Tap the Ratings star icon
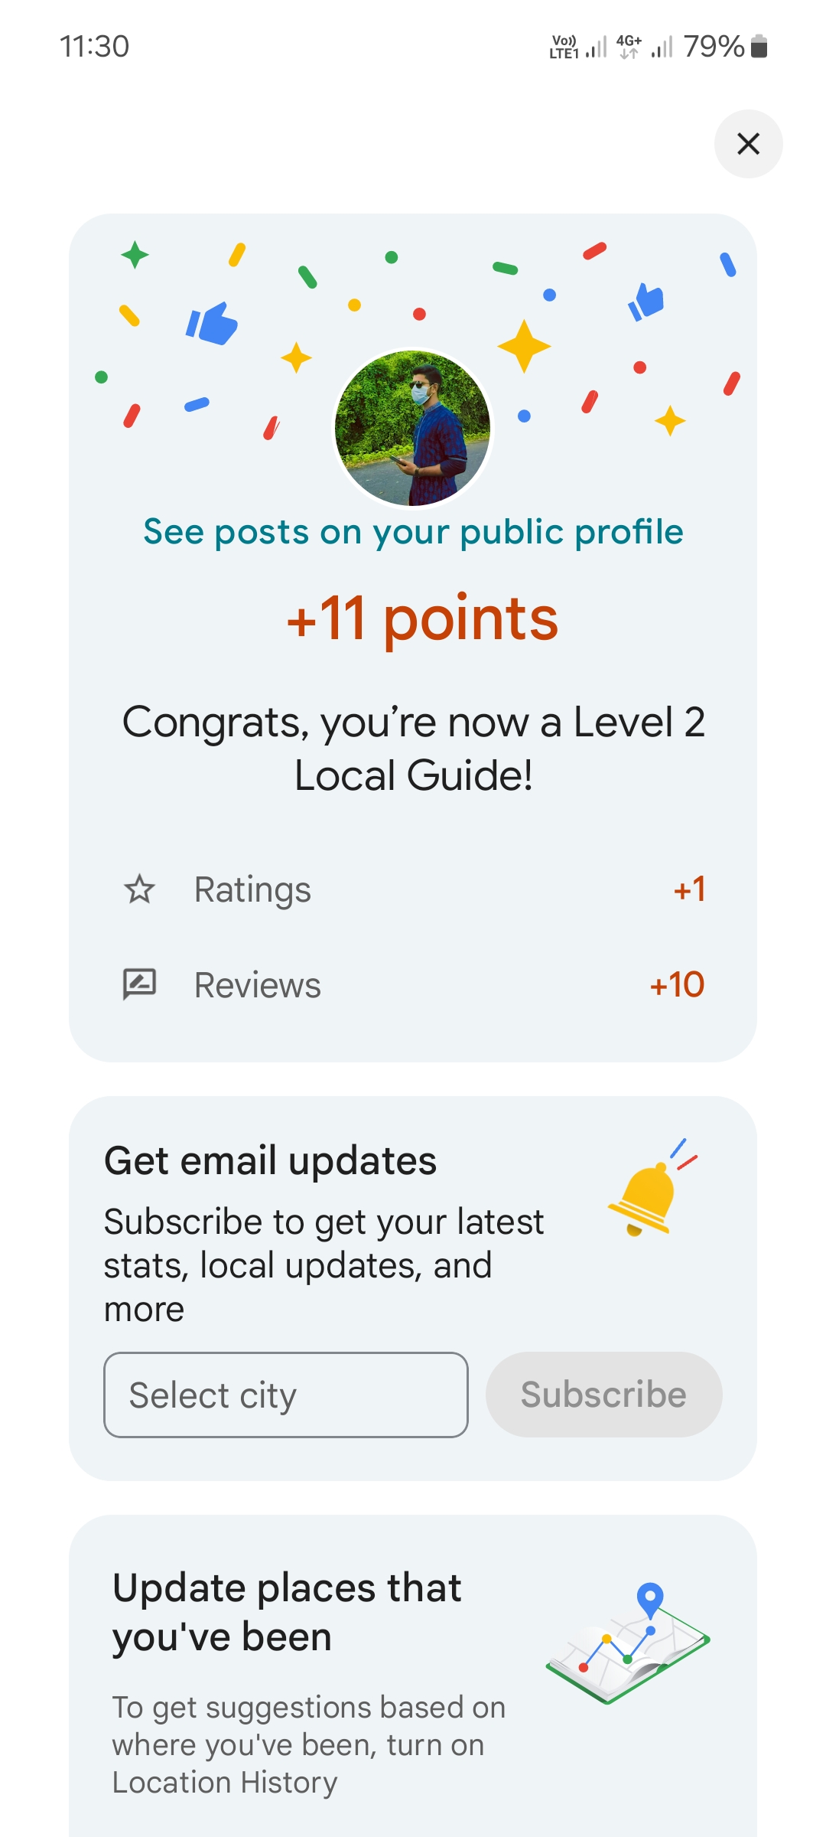This screenshot has height=1837, width=826. click(x=139, y=889)
